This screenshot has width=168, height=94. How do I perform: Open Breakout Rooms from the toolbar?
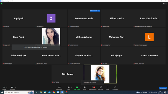(x=93, y=88)
